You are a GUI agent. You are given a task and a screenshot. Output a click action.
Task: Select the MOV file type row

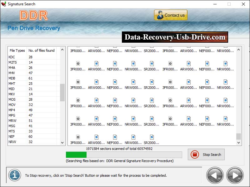pyautogui.click(x=34, y=105)
